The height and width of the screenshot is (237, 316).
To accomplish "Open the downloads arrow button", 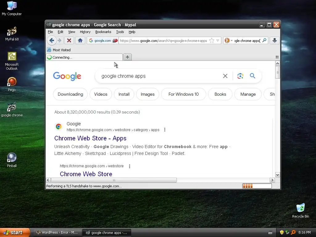I will coord(274,40).
